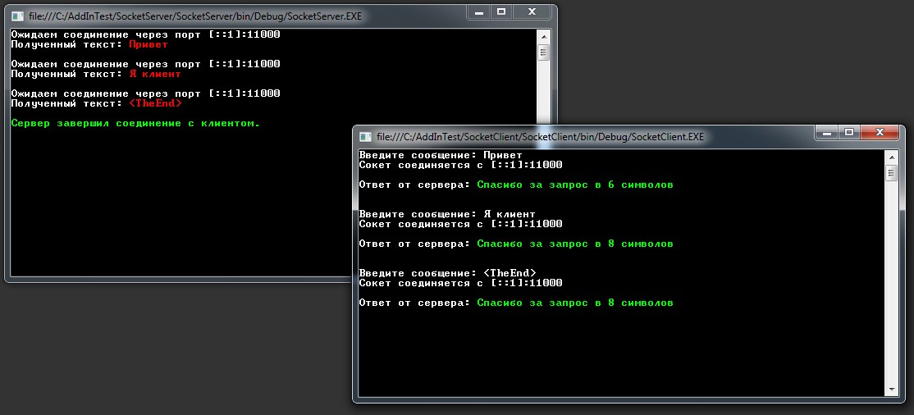
Task: Minimize the SocketClient console window
Action: 826,132
